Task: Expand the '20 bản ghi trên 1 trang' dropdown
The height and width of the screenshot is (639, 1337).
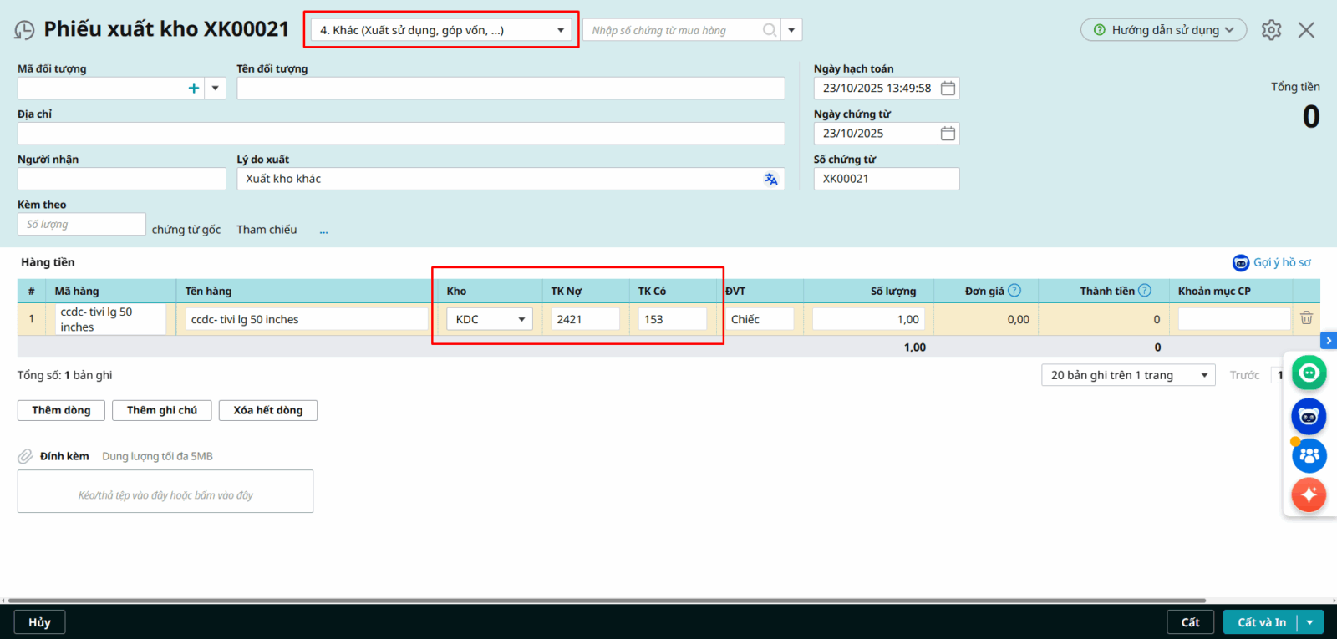Action: coord(1204,375)
